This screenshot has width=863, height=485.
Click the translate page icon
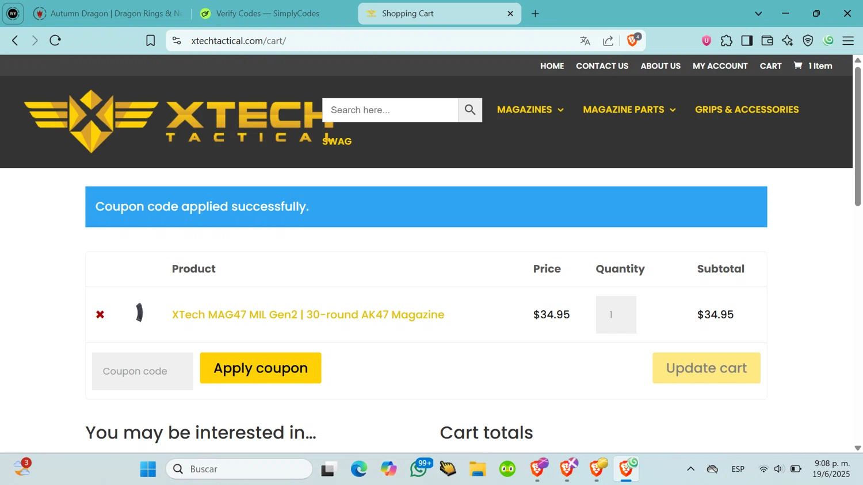[x=585, y=40]
